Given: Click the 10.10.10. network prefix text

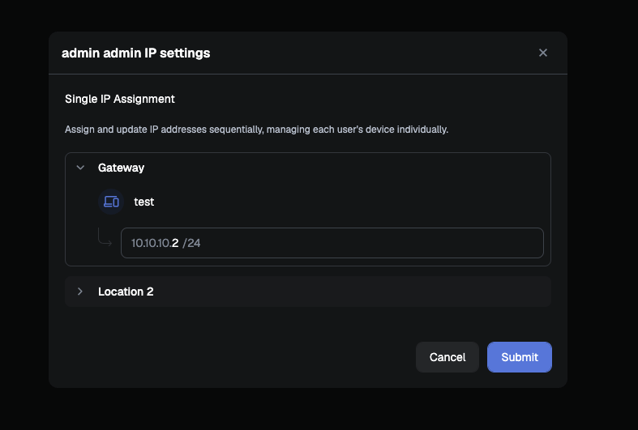Looking at the screenshot, I should point(151,243).
